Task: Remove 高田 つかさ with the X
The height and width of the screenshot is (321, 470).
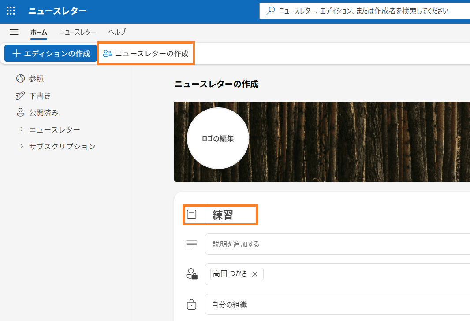Action: (254, 274)
